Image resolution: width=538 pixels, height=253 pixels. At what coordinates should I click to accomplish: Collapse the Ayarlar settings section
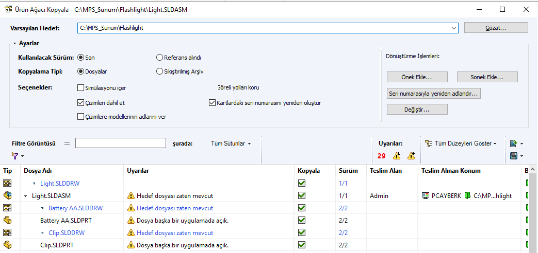[15, 43]
